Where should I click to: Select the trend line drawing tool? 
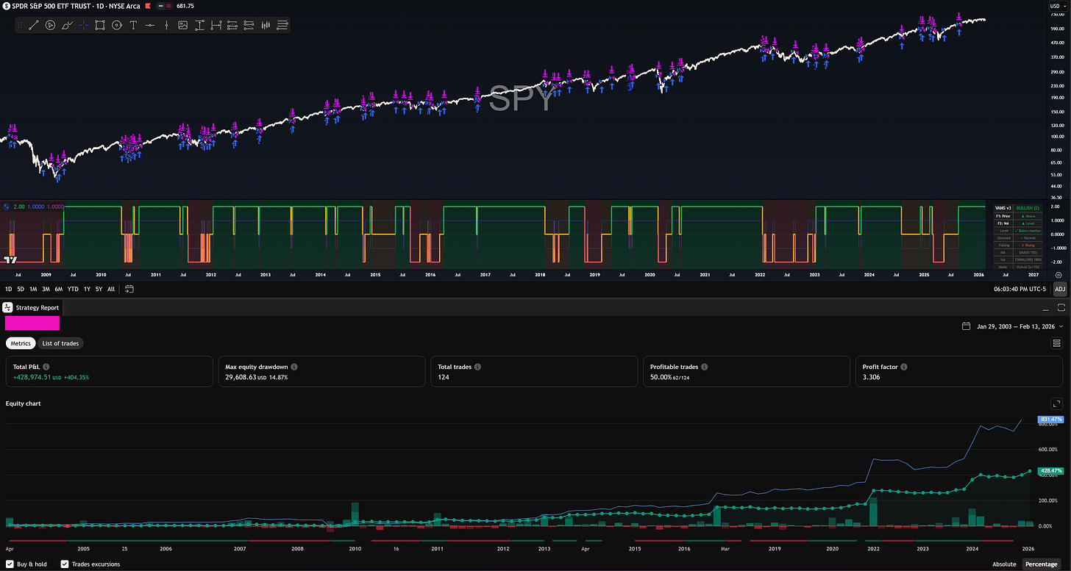pos(33,25)
